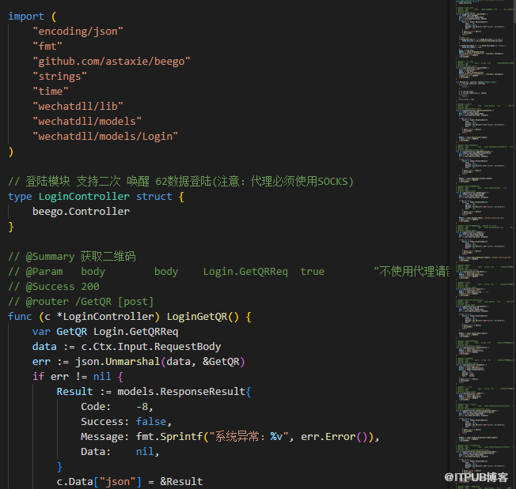Screen dimensions: 516x489
Task: Click the if err != nil line
Action: pos(78,377)
